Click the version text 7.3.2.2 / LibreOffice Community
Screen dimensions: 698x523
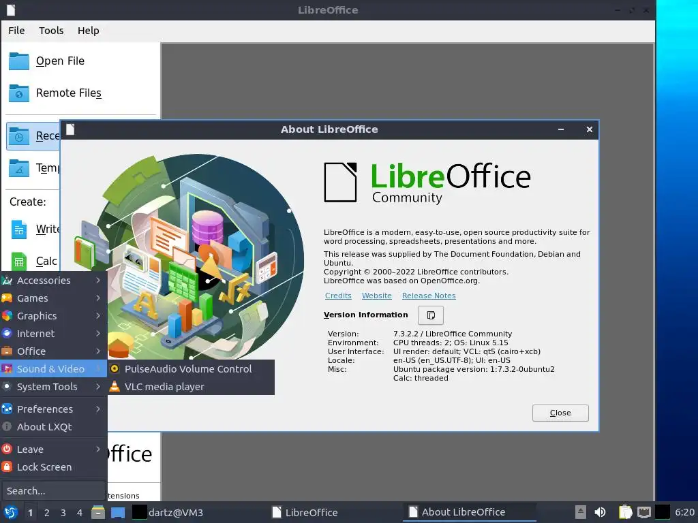(453, 334)
